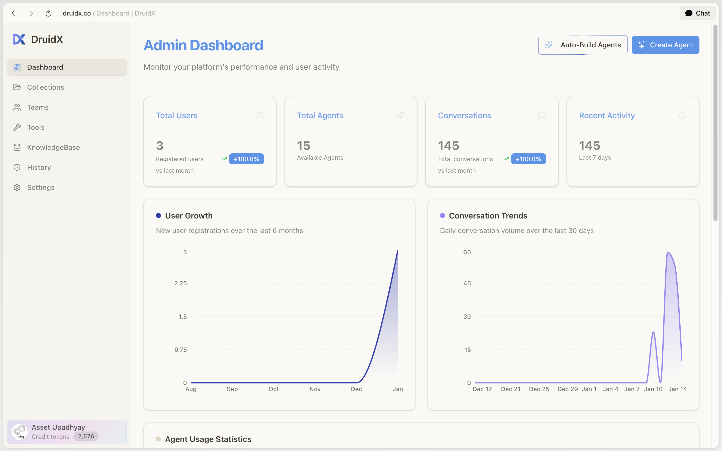Click the chat bubble icon on Conversations card

coord(542,116)
